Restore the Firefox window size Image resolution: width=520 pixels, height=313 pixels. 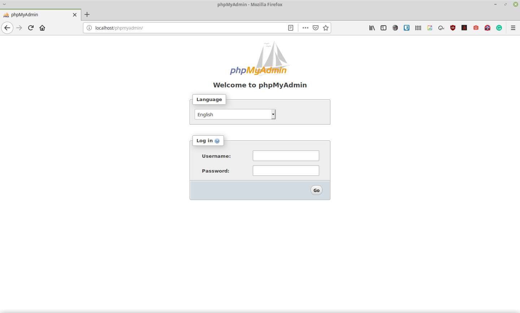[x=506, y=4]
